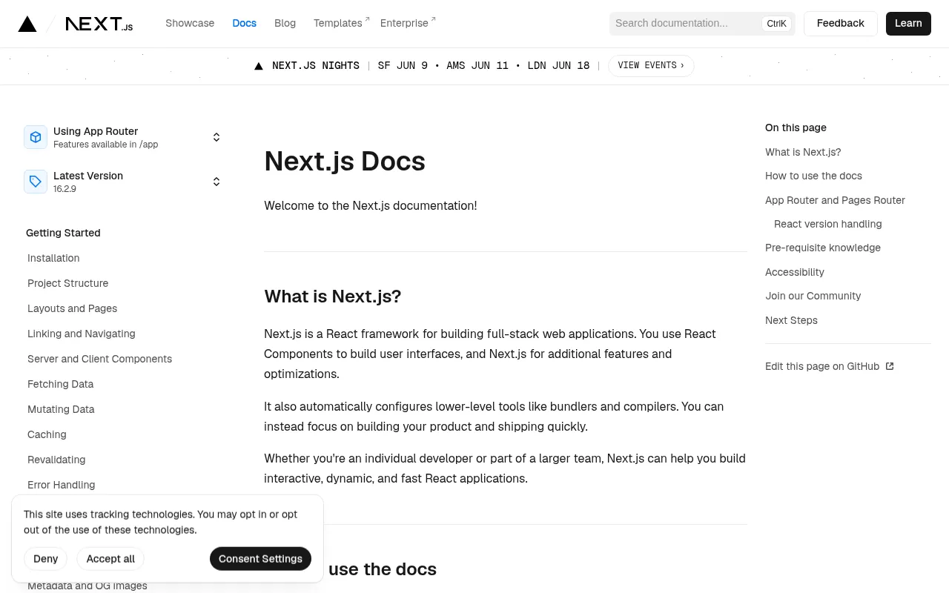Viewport: 949px width, 593px height.
Task: Jump to App Router and Pages Router
Action: point(835,200)
